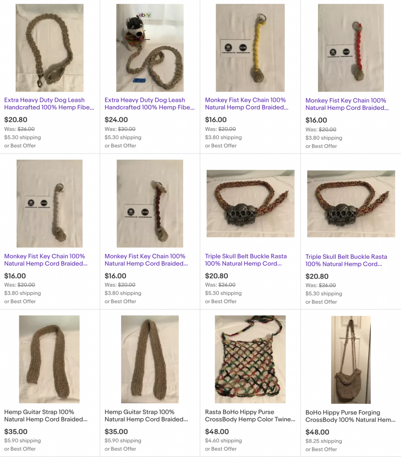401x457 pixels.
Task: View second triple skull belt buckle photo
Action: (351, 204)
